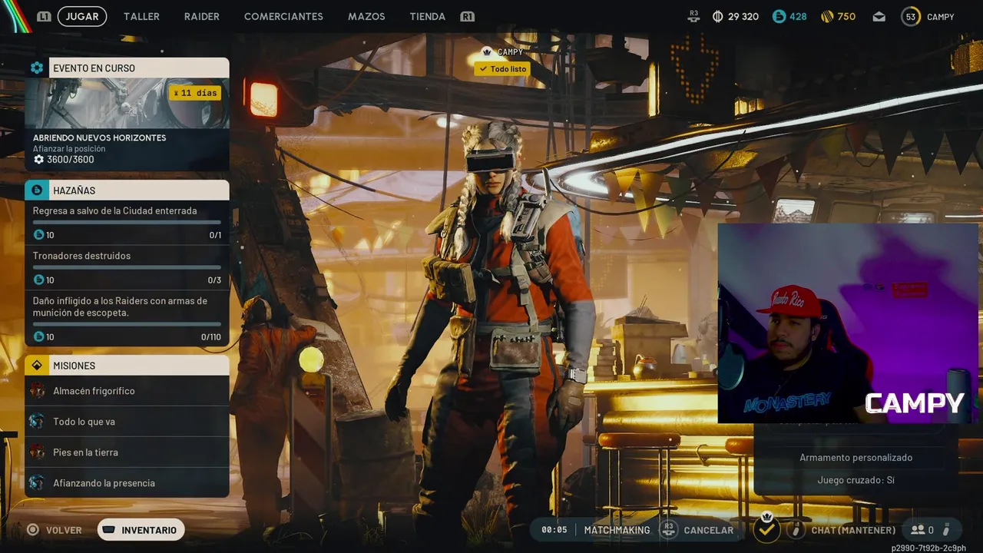Image resolution: width=983 pixels, height=553 pixels.
Task: Click the blue Hazañas header icon
Action: pos(37,190)
